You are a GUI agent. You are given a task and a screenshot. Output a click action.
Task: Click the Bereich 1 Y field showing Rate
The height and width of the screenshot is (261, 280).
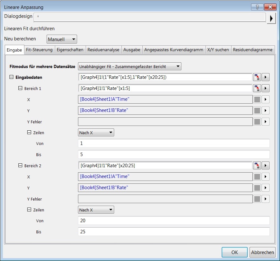pos(165,110)
